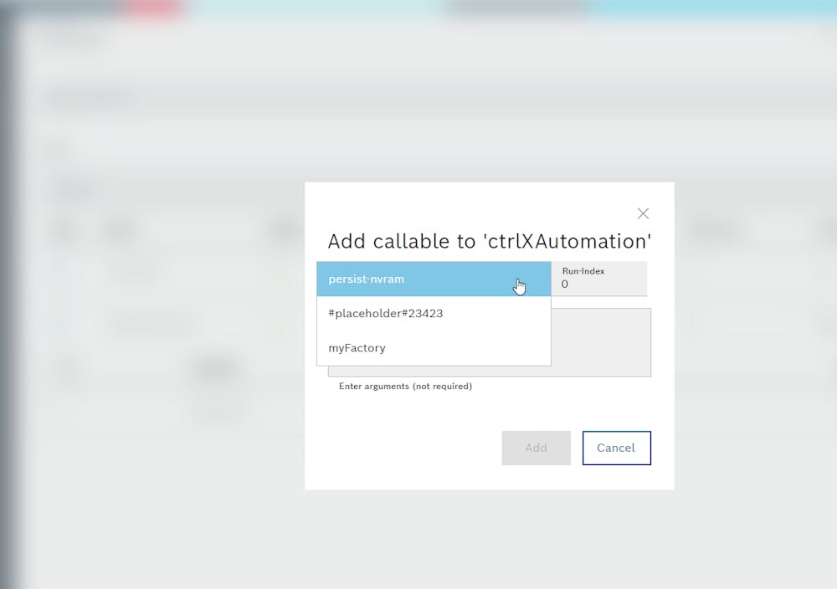
Task: Click the 'Enter arguments (not required)' hint text
Action: point(405,386)
